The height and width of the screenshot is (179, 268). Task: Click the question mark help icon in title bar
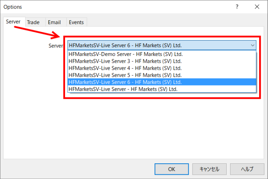click(x=237, y=7)
